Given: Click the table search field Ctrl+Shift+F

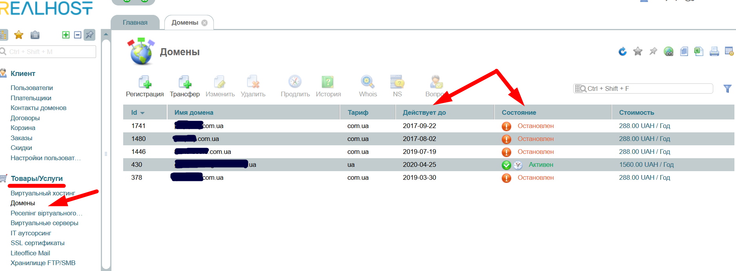Looking at the screenshot, I should [643, 89].
